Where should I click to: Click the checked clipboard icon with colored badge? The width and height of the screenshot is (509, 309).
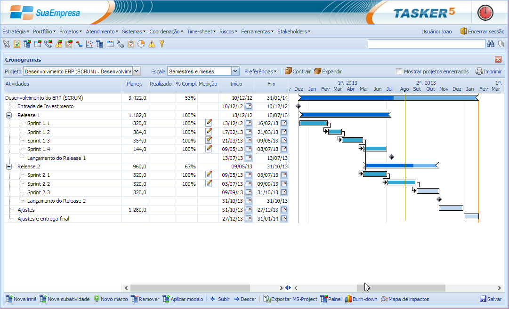point(69,44)
